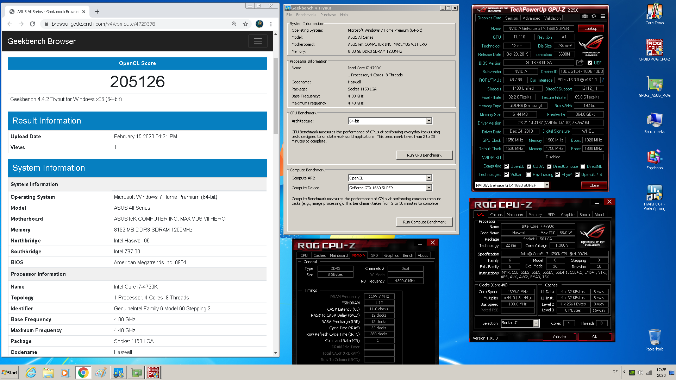The width and height of the screenshot is (676, 380).
Task: Click the Close button in GPU-Z
Action: (594, 185)
